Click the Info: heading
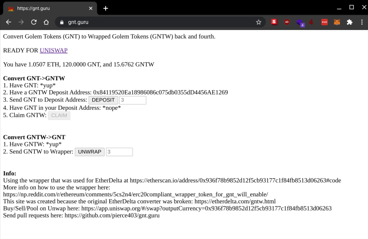The width and height of the screenshot is (368, 239). [x=10, y=173]
